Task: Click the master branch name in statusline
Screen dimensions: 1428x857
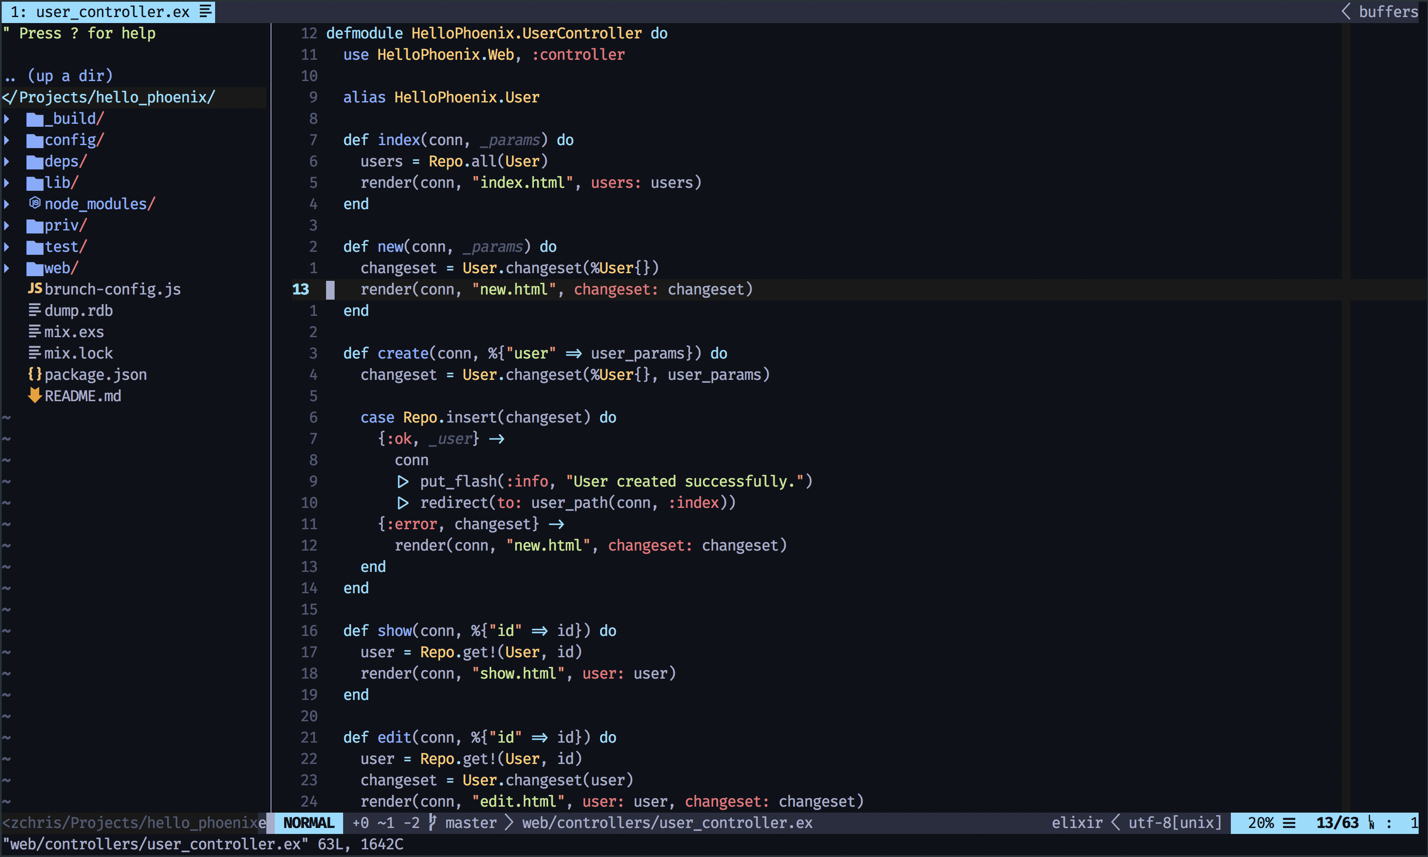Action: point(471,823)
